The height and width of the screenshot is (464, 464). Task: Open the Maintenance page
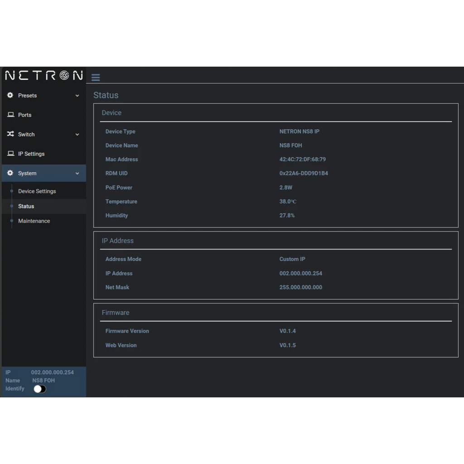(34, 221)
